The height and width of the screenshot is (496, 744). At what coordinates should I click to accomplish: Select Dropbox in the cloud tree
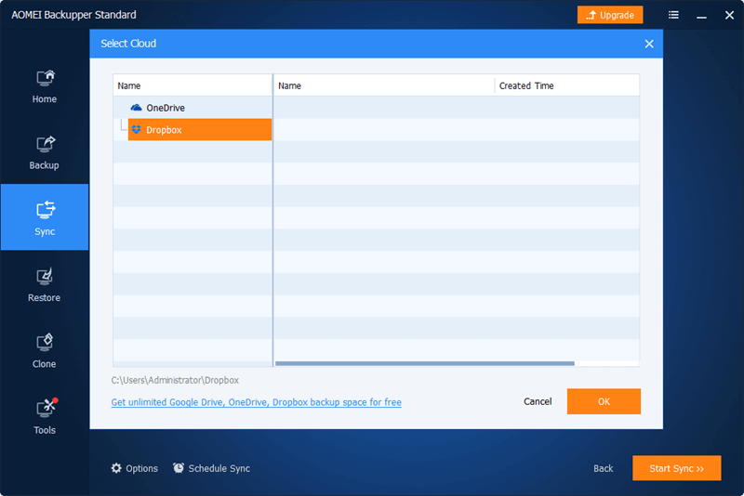200,129
